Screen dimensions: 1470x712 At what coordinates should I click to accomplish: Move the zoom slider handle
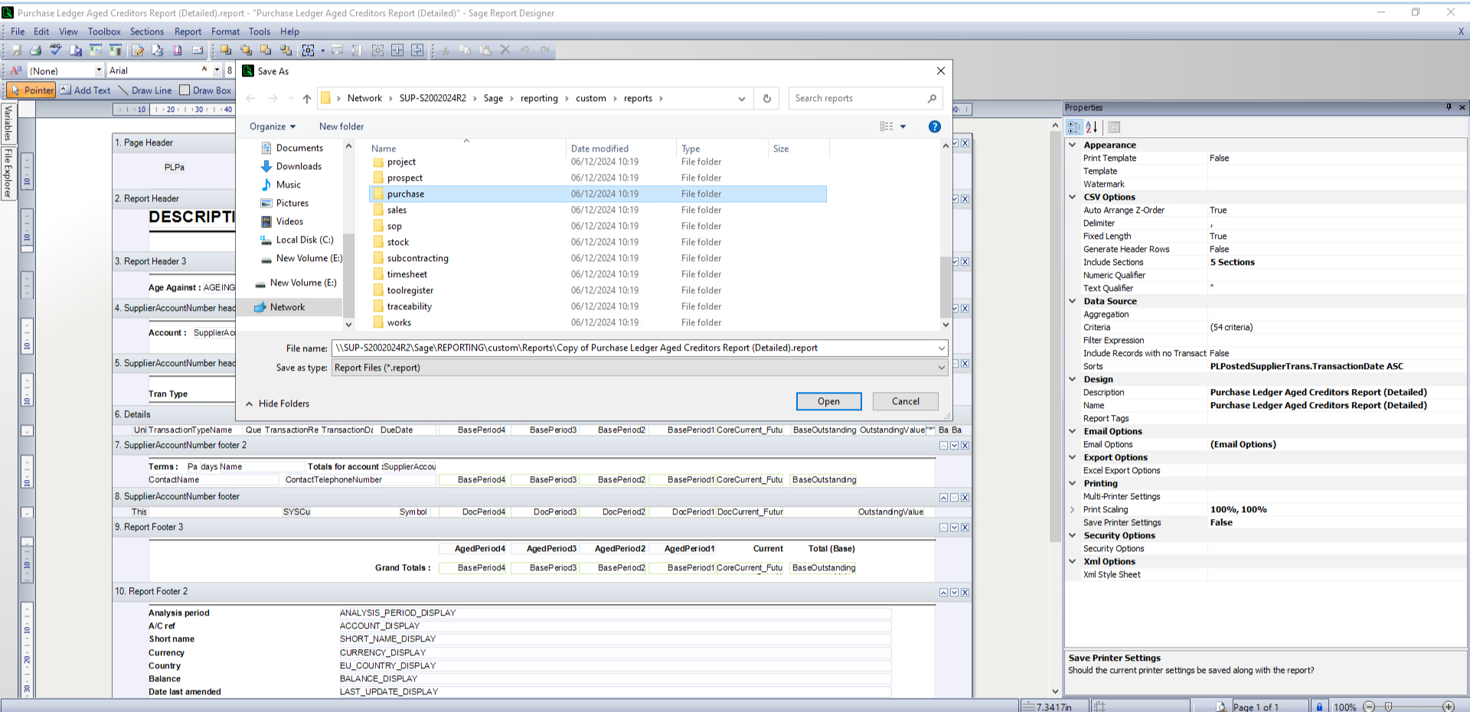click(x=1388, y=707)
